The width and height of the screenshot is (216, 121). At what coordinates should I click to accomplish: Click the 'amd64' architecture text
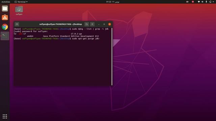30,36
